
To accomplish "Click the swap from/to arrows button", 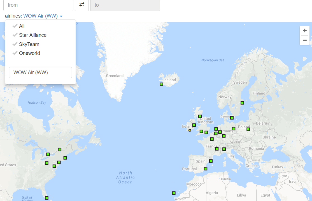I will click(82, 5).
